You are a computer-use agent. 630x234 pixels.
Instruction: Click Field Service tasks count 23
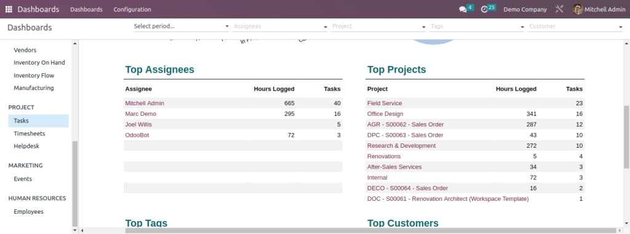pos(579,103)
